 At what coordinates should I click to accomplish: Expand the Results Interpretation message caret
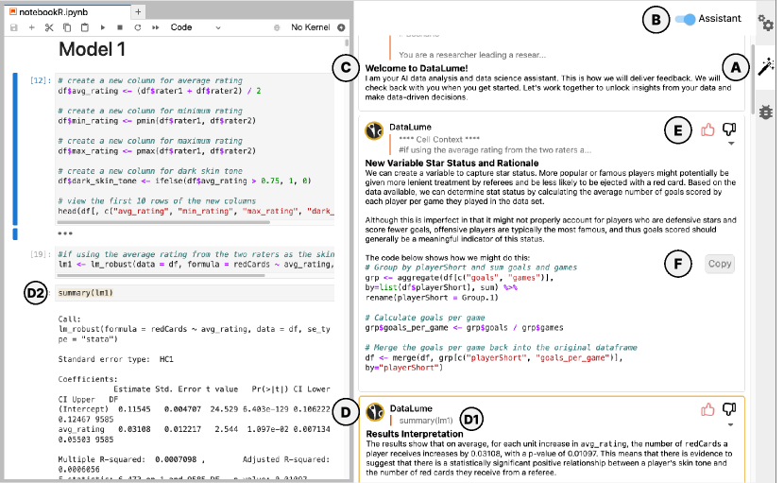[x=730, y=425]
